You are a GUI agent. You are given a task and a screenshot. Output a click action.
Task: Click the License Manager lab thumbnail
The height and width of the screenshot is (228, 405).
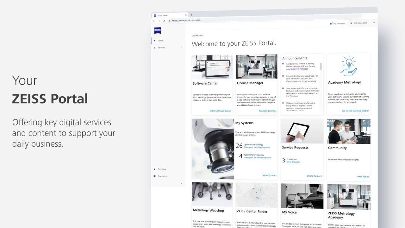point(257,66)
